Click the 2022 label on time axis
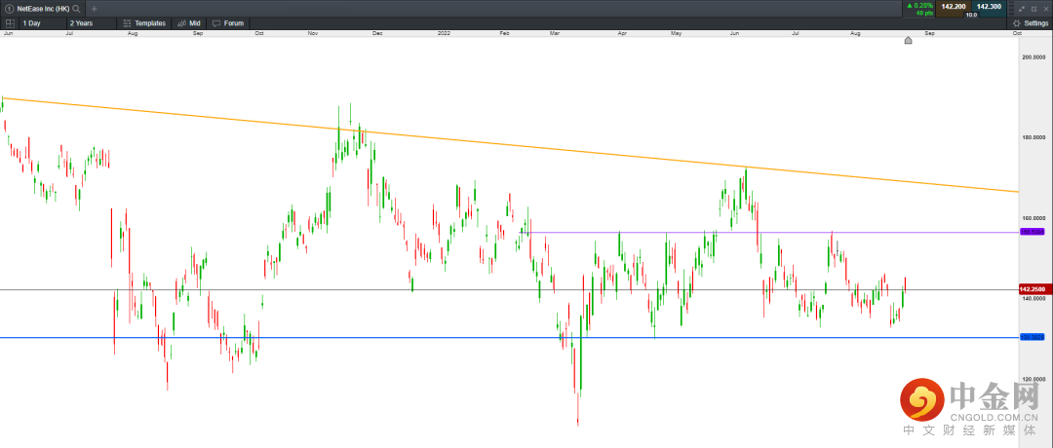This screenshot has height=448, width=1053. click(x=444, y=32)
